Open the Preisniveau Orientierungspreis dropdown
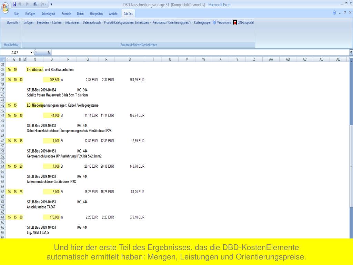The image size is (353, 265). (x=172, y=22)
